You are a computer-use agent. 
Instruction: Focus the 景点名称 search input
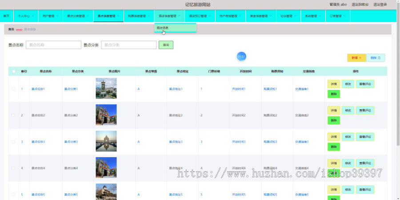(54, 45)
